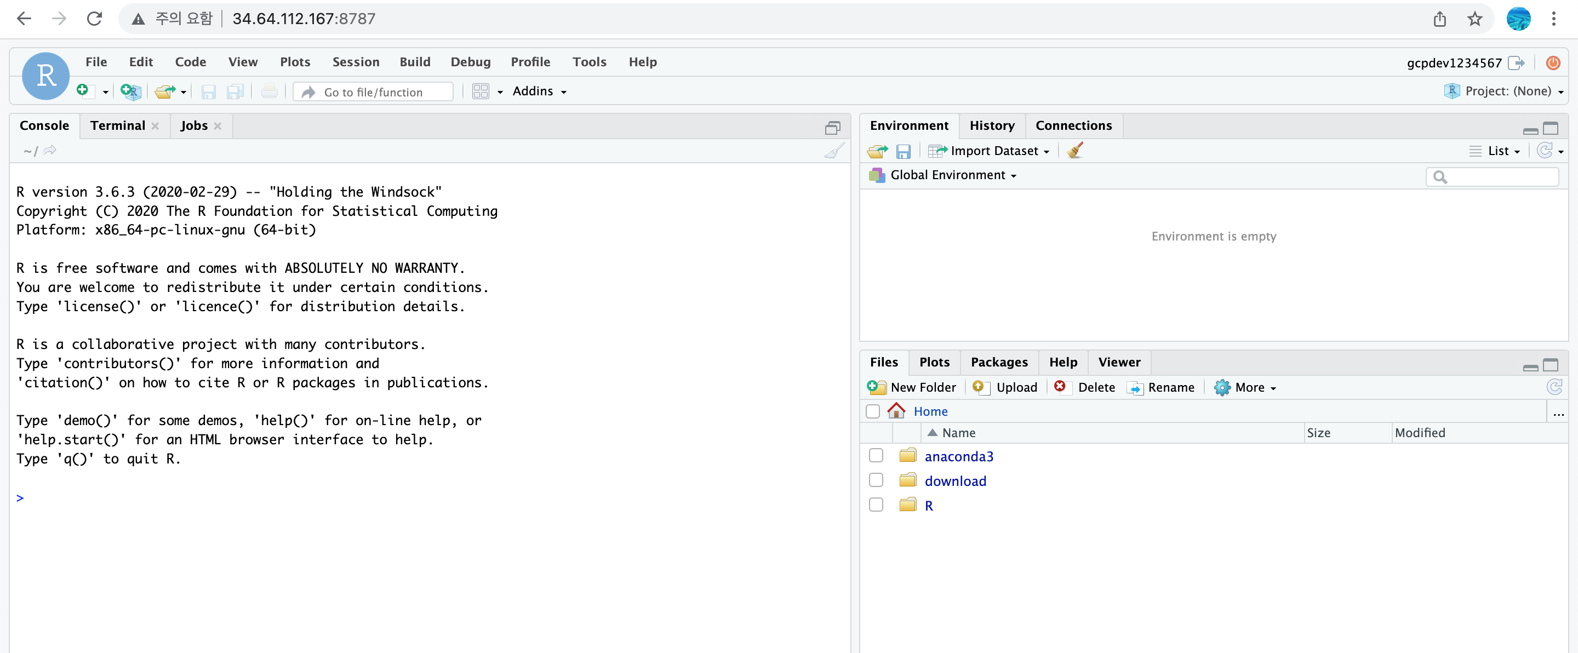Click the new file plus icon
The width and height of the screenshot is (1578, 653).
(83, 90)
